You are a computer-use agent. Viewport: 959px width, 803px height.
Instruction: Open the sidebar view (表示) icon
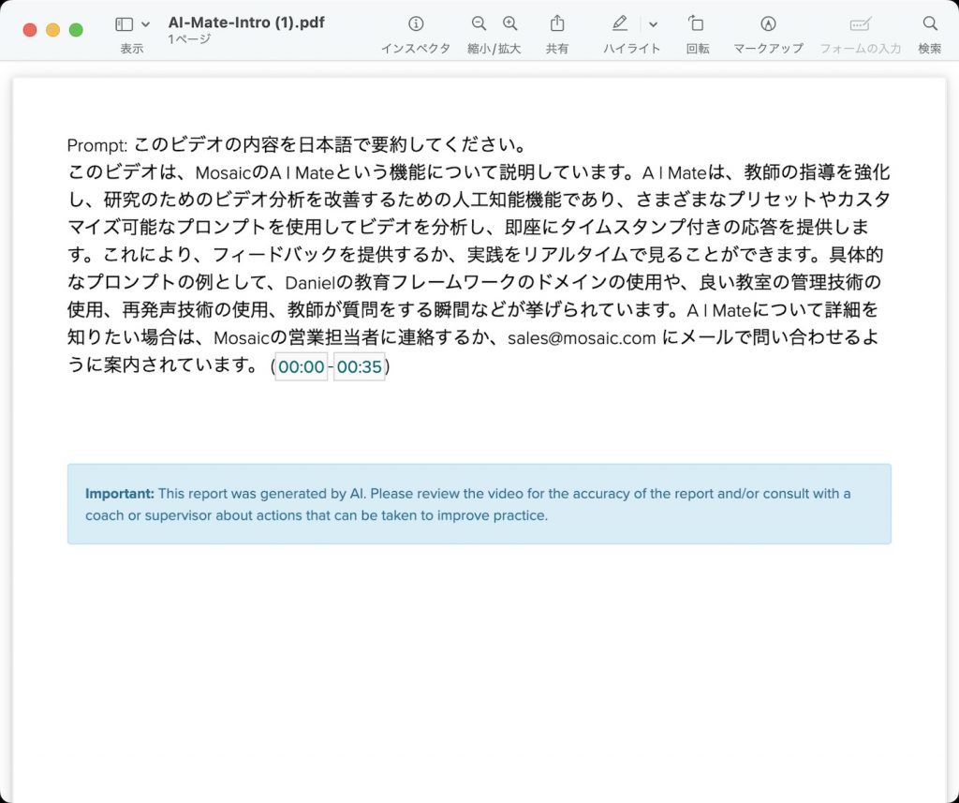pyautogui.click(x=125, y=24)
